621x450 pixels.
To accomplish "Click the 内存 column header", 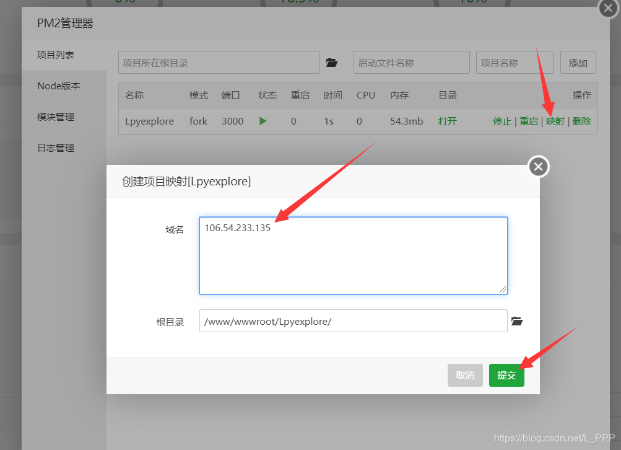I will [399, 95].
